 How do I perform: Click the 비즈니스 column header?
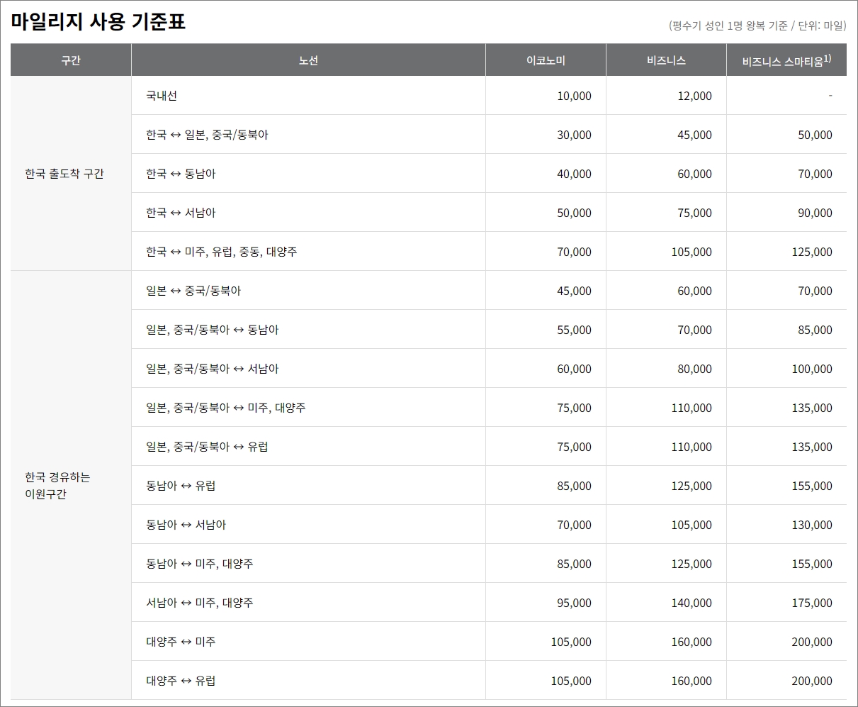tap(665, 60)
